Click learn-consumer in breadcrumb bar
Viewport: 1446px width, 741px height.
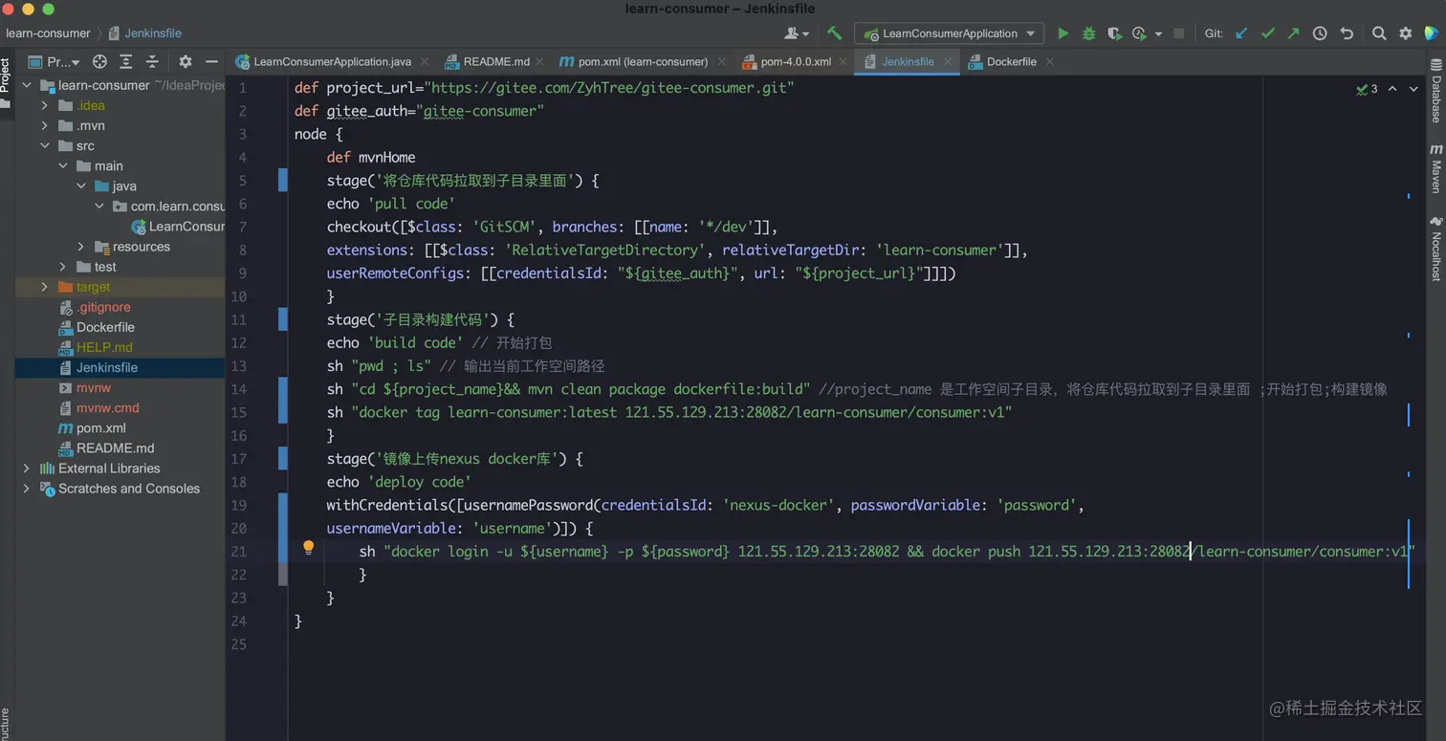(48, 33)
